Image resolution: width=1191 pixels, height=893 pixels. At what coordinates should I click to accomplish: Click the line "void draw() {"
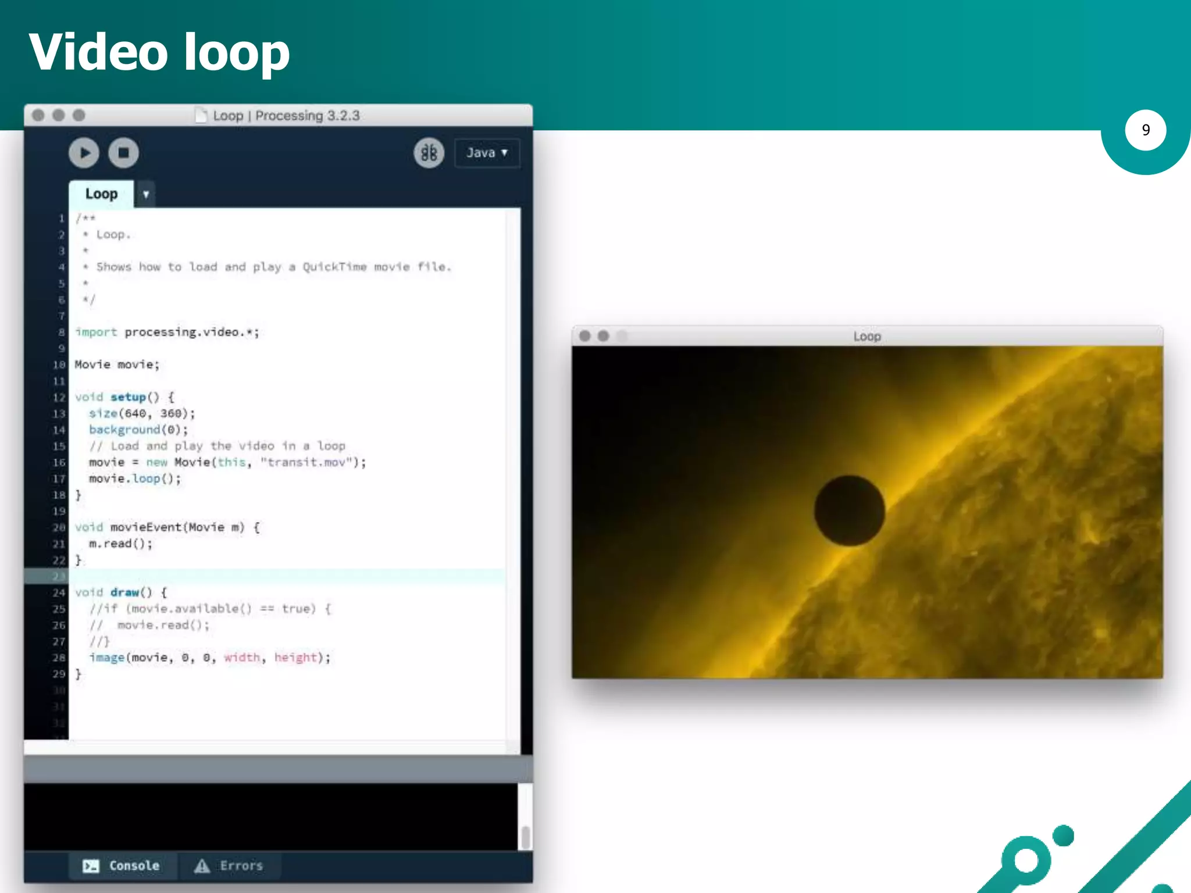[121, 592]
